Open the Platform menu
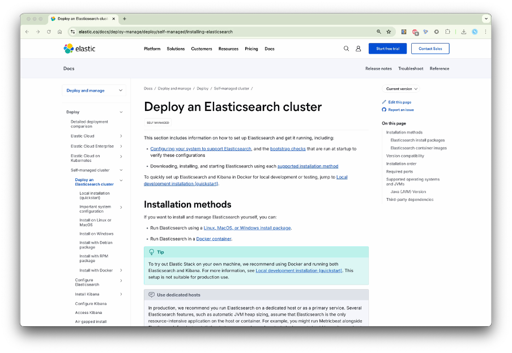The width and height of the screenshot is (512, 353). [x=152, y=49]
